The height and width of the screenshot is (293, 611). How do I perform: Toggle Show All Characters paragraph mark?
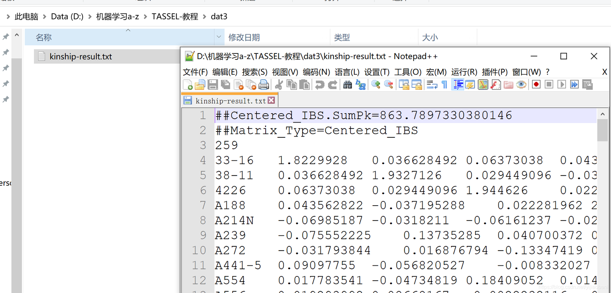pyautogui.click(x=444, y=84)
